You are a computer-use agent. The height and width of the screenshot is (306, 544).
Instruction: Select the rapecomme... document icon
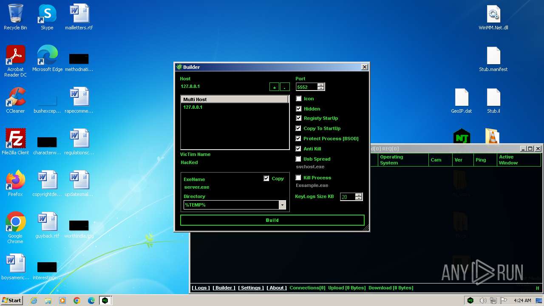pos(79,100)
